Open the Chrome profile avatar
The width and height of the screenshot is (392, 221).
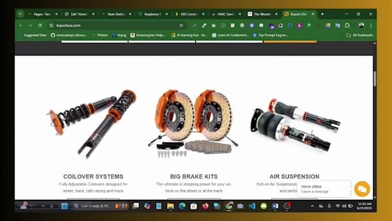pos(361,25)
